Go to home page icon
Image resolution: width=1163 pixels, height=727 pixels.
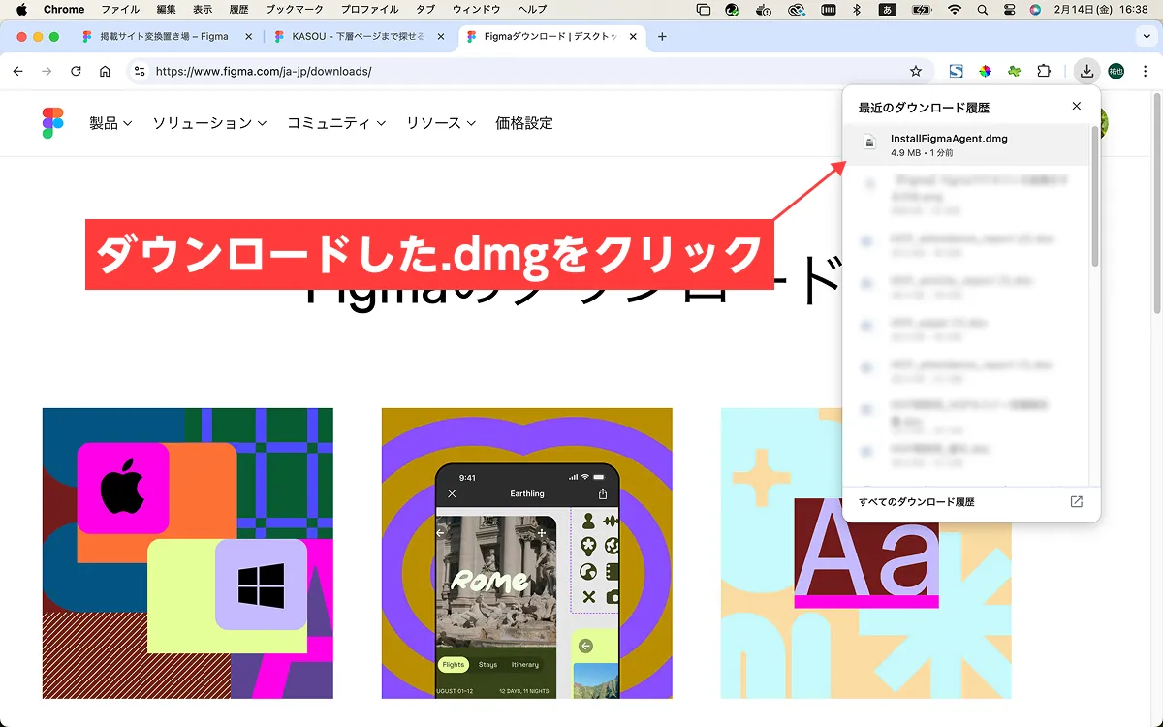click(105, 71)
